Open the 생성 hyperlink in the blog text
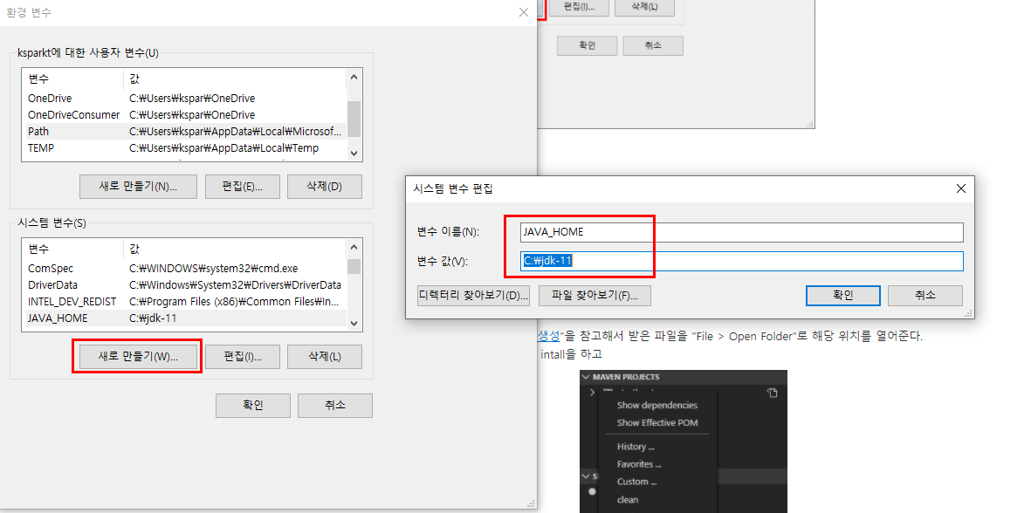 [x=548, y=336]
